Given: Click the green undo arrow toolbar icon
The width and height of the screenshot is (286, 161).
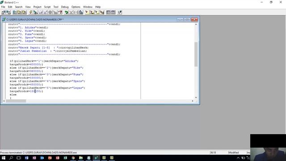Looking at the screenshot, I should [67, 12].
